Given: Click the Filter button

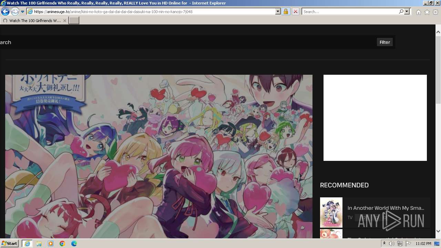Looking at the screenshot, I should pos(384,42).
